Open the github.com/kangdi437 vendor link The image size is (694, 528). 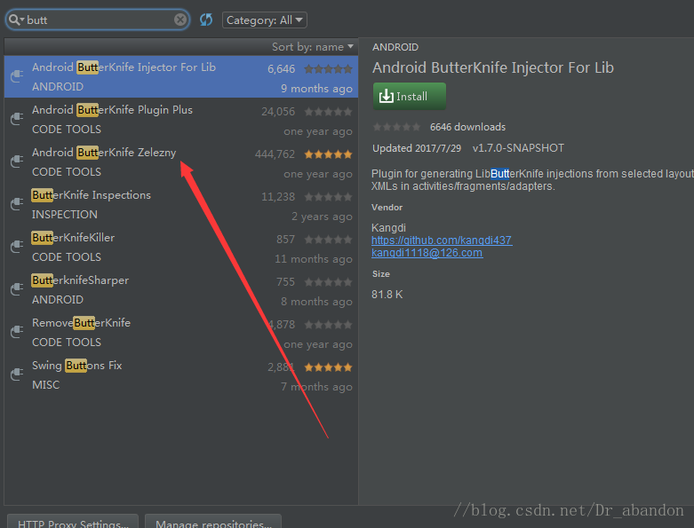(442, 240)
